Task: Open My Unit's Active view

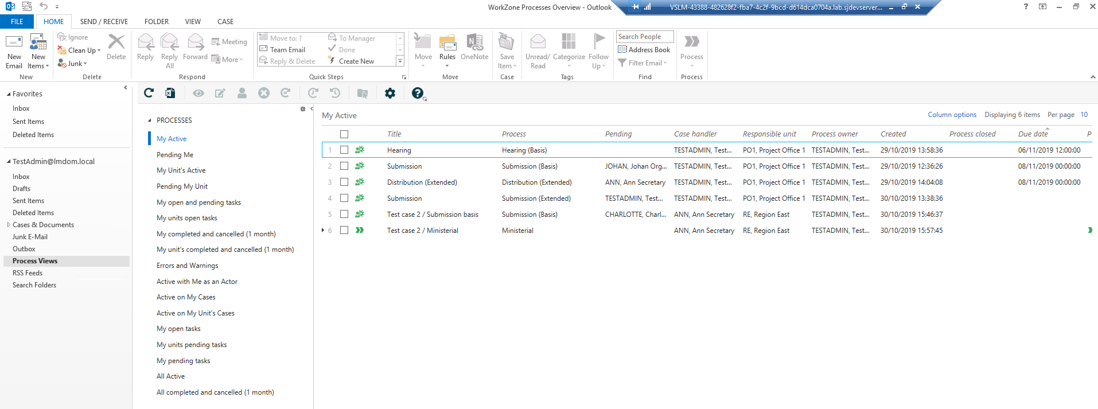Action: pyautogui.click(x=181, y=170)
